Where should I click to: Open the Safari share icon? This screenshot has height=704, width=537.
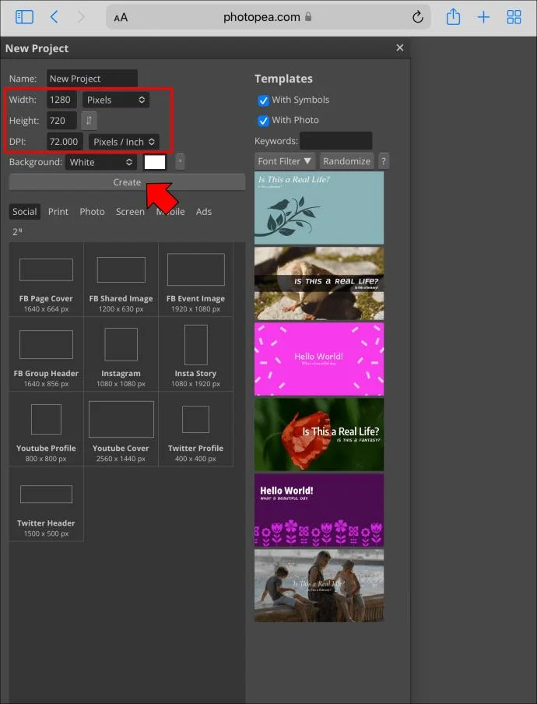453,17
